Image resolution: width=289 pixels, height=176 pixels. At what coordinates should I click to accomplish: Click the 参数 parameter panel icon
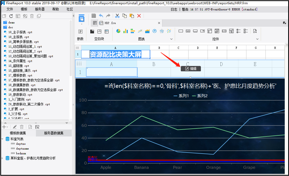80,32
